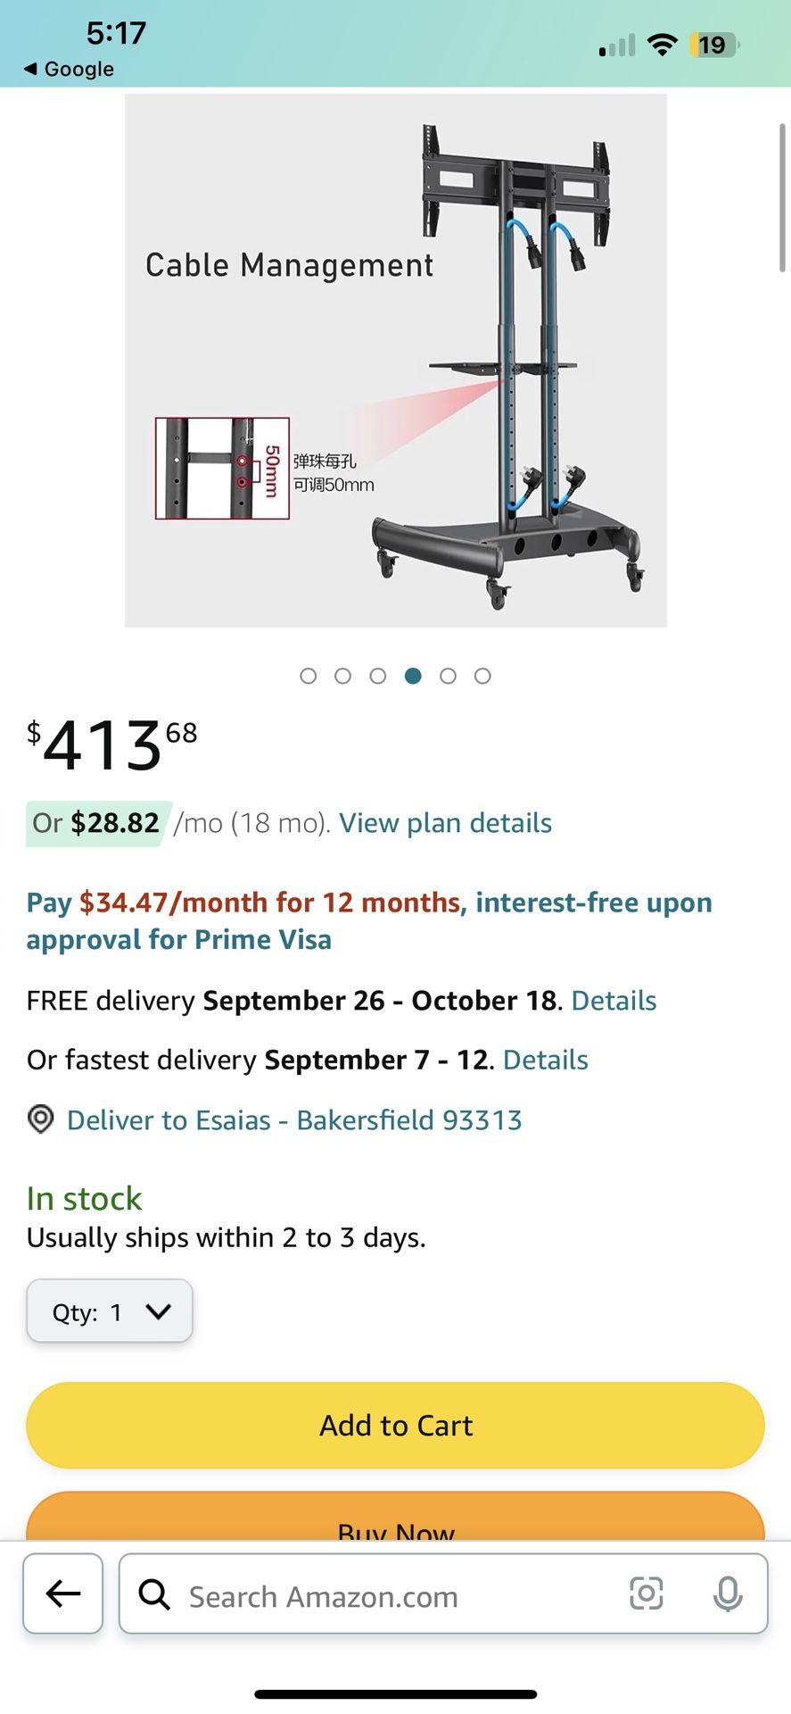This screenshot has height=1714, width=791.
Task: Select the first image carousel dot
Action: click(309, 676)
